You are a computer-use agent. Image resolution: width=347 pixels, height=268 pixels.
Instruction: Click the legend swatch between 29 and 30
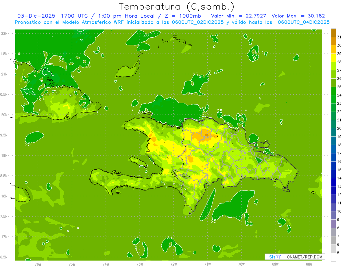pyautogui.click(x=333, y=49)
